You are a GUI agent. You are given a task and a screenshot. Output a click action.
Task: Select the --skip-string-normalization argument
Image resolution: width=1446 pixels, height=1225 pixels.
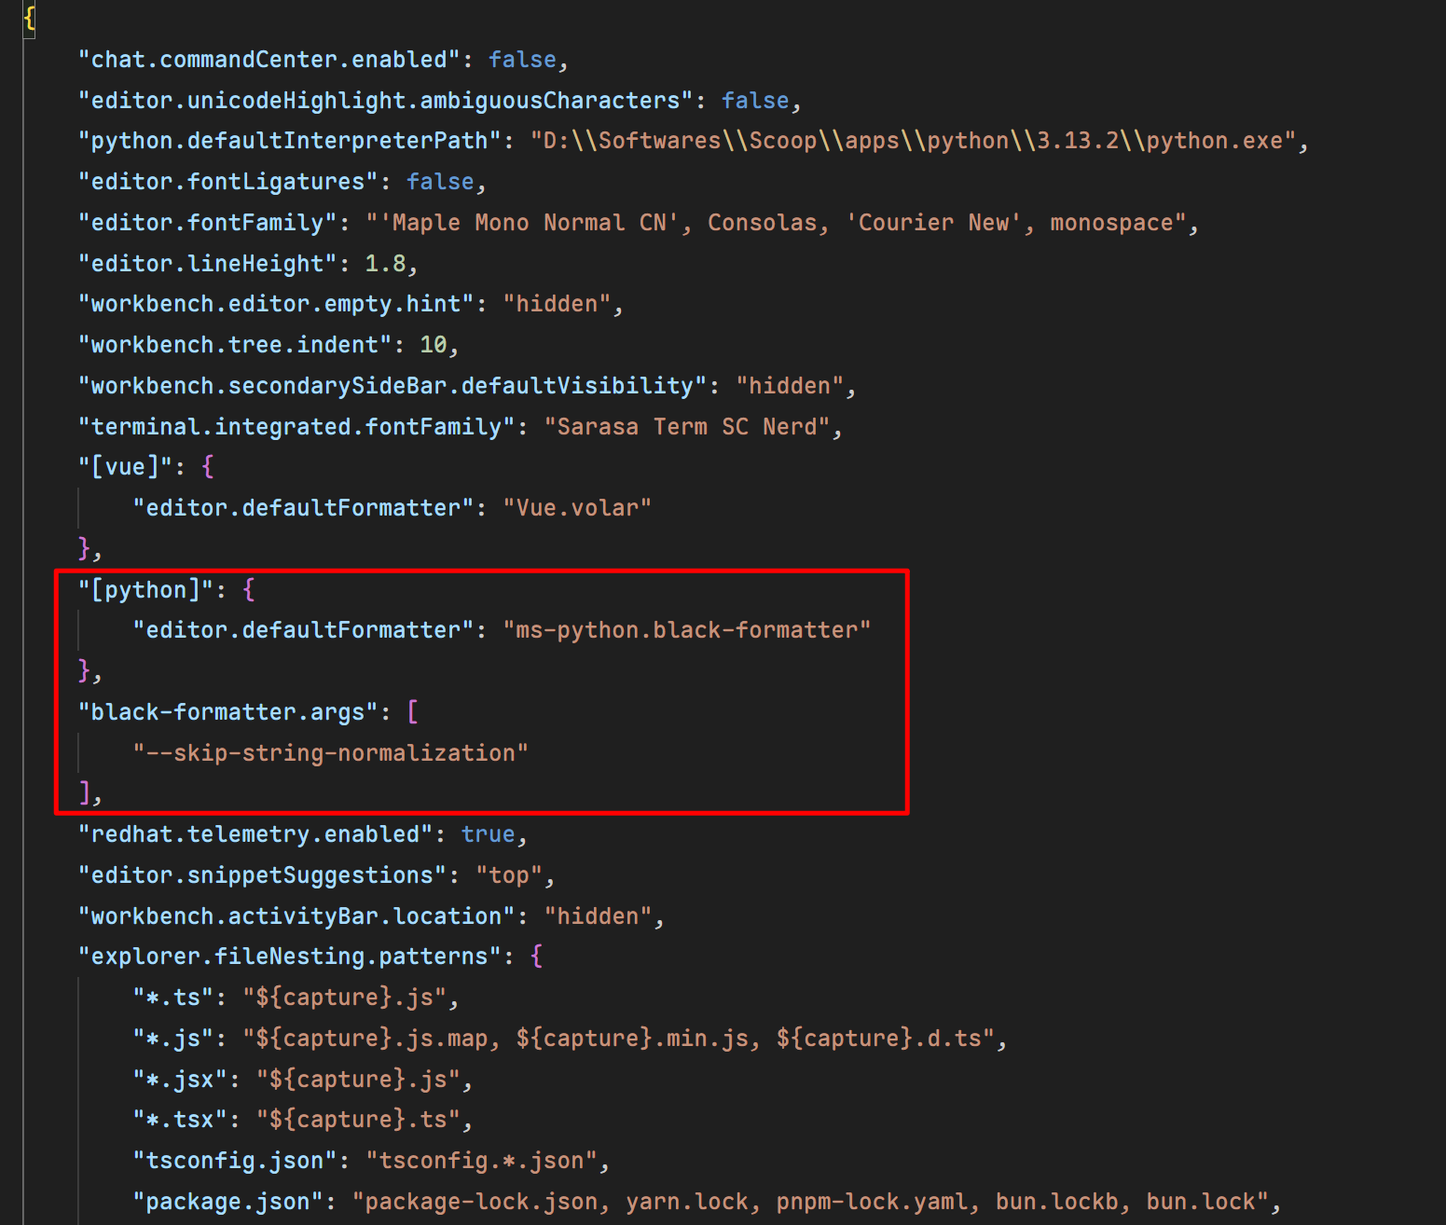[331, 752]
